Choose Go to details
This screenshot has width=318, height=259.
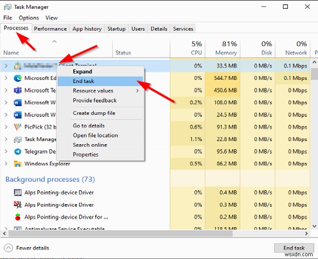[101, 126]
